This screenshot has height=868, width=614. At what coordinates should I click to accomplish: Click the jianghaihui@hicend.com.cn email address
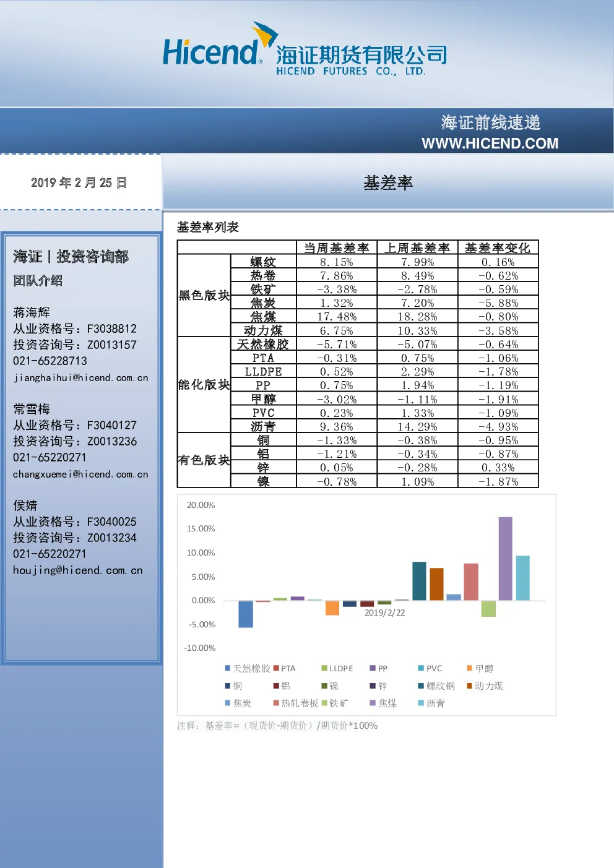[80, 377]
